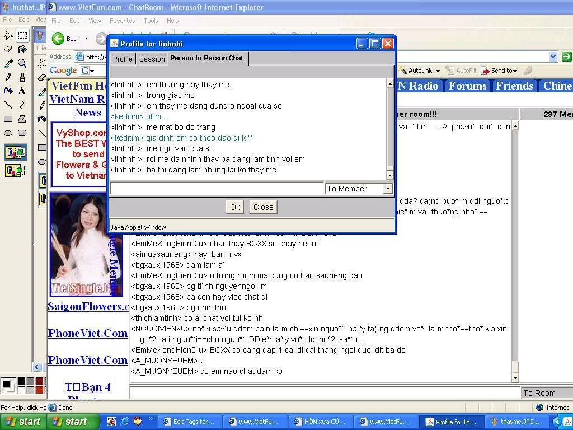Screen dimensions: 573x430
Task: Select the rectangular Select tool in Paint
Action: (x=22, y=35)
